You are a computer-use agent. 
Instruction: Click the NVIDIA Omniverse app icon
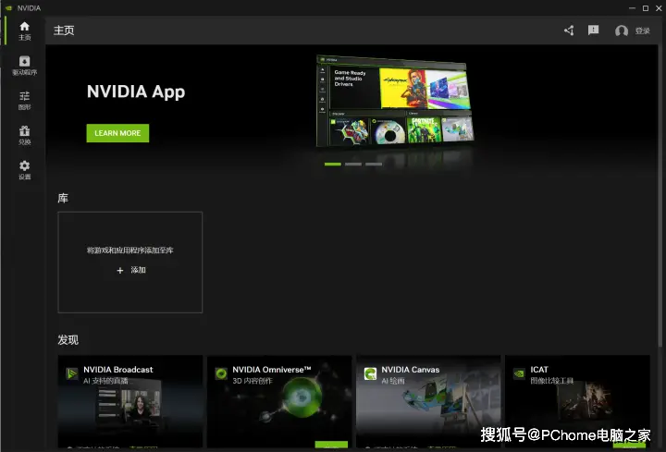(x=221, y=374)
